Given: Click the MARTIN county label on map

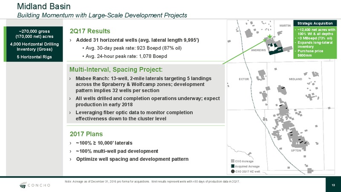Looking at the screenshot, I should coord(285,26).
